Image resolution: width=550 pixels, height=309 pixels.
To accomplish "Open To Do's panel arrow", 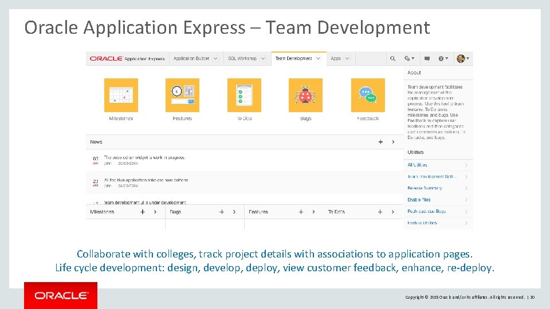I will [393, 212].
